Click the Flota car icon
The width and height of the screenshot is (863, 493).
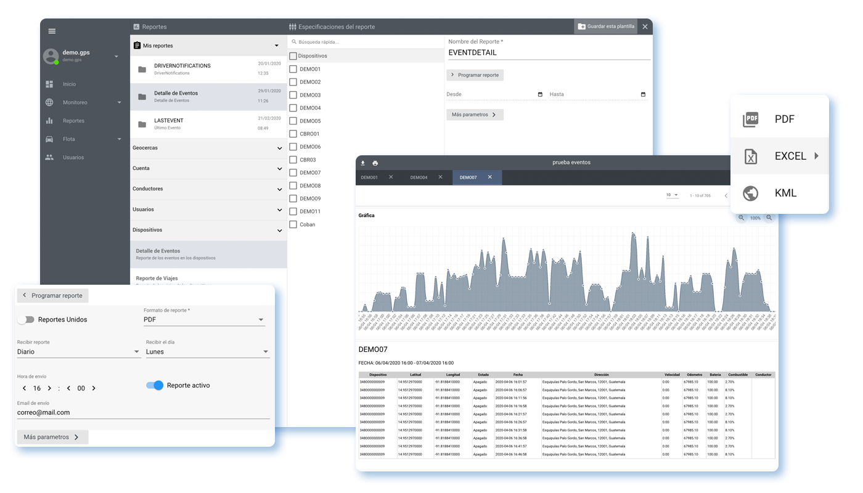(x=49, y=139)
